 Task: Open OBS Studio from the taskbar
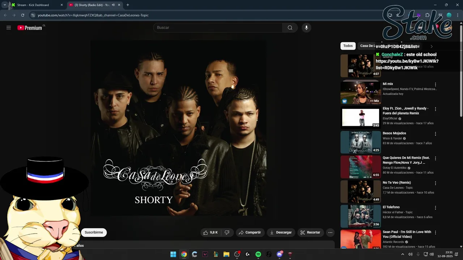pyautogui.click(x=237, y=254)
